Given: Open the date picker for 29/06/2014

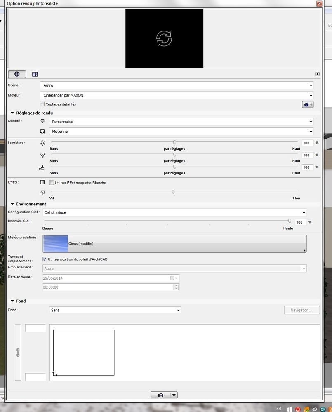Looking at the screenshot, I should (x=174, y=278).
